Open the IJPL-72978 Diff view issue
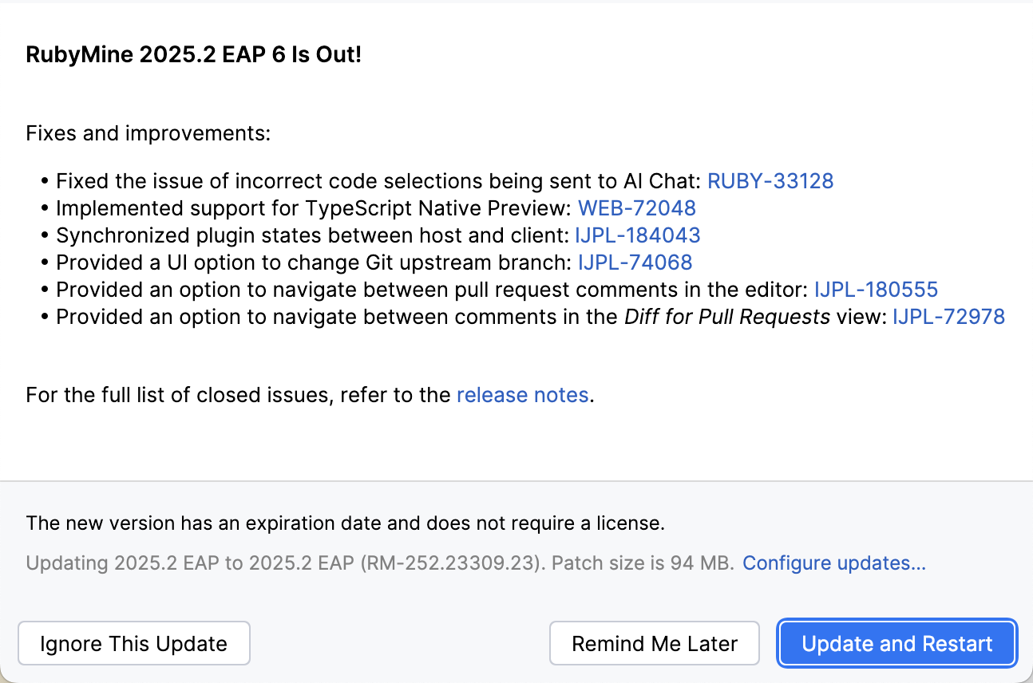The image size is (1033, 683). point(948,317)
